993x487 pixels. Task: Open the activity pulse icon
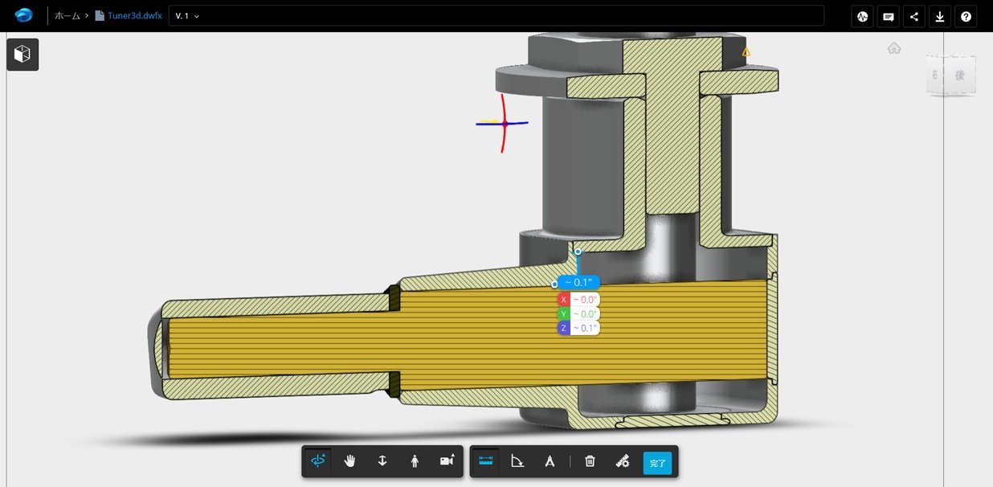[863, 16]
